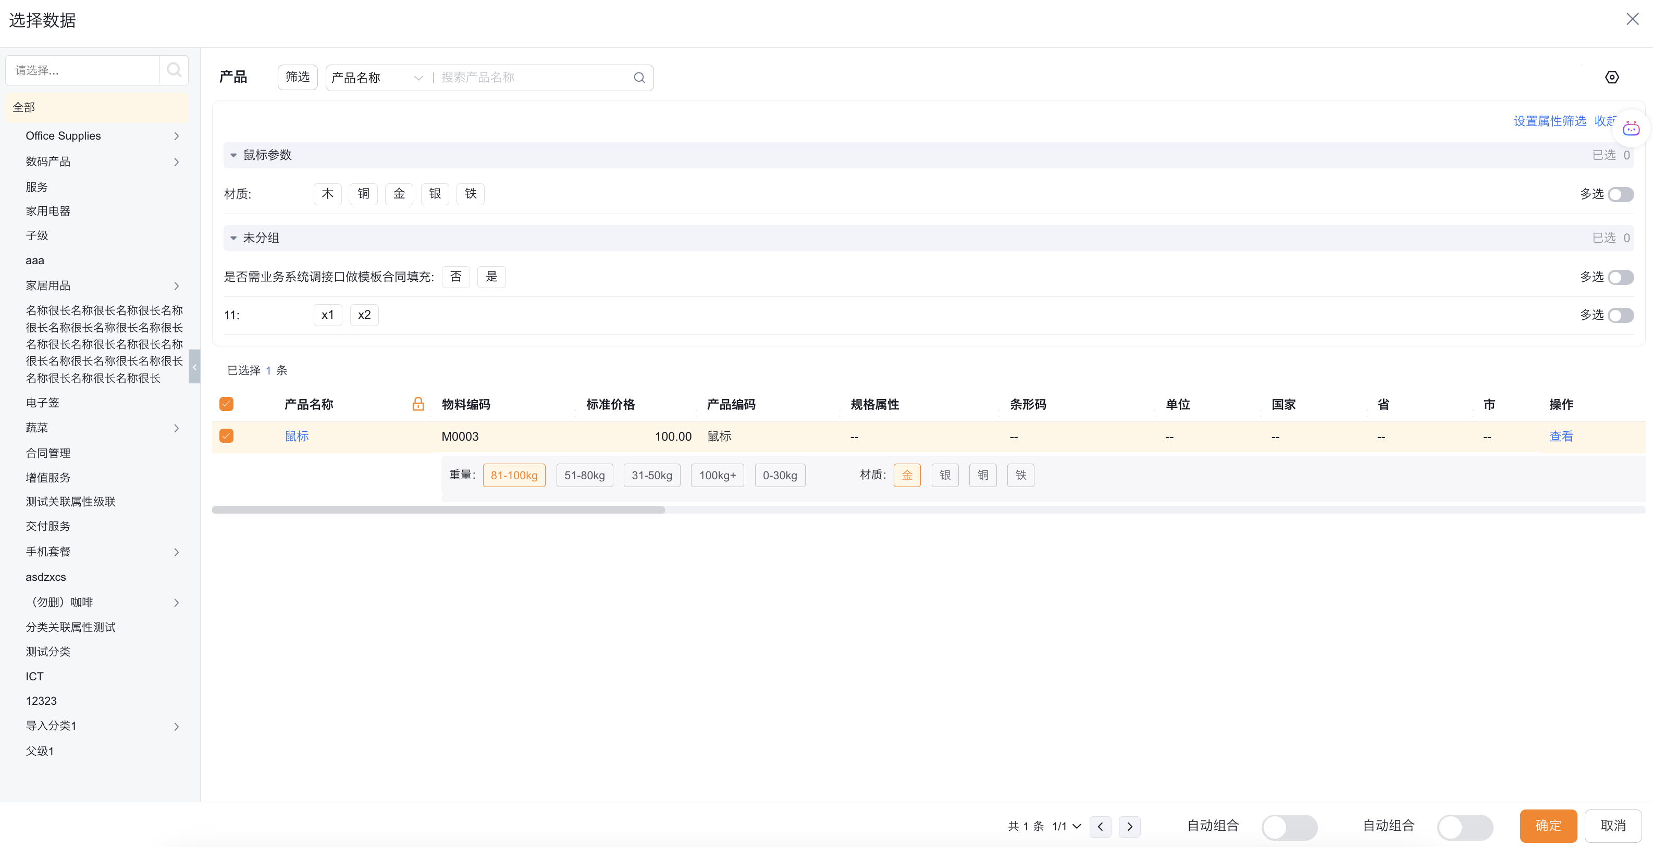Click the 确定 button
Viewport: 1653px width, 847px height.
[x=1547, y=826]
